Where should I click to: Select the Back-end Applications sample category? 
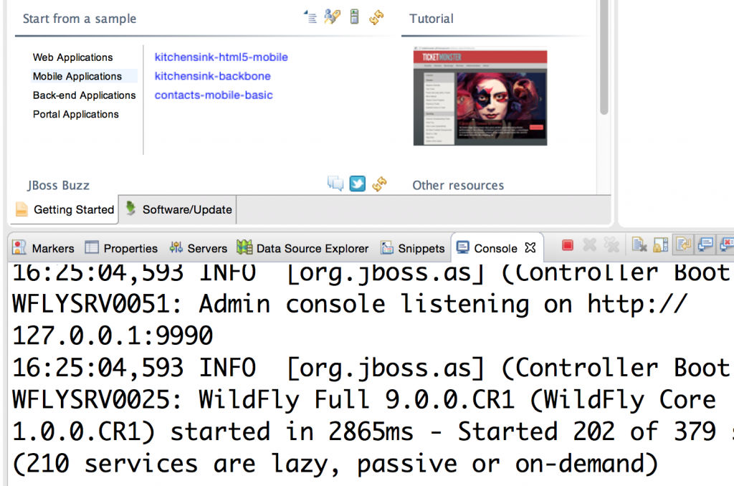tap(85, 95)
